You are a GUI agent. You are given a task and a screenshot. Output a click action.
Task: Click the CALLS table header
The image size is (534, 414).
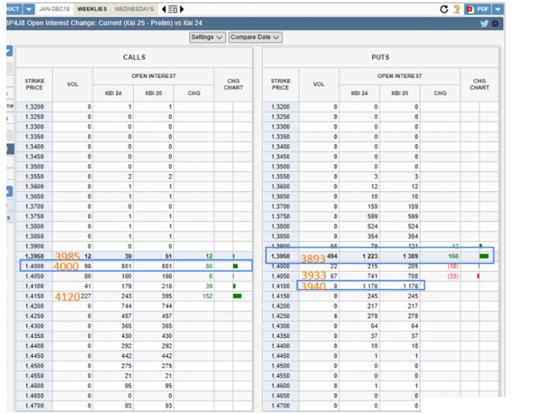click(x=134, y=57)
